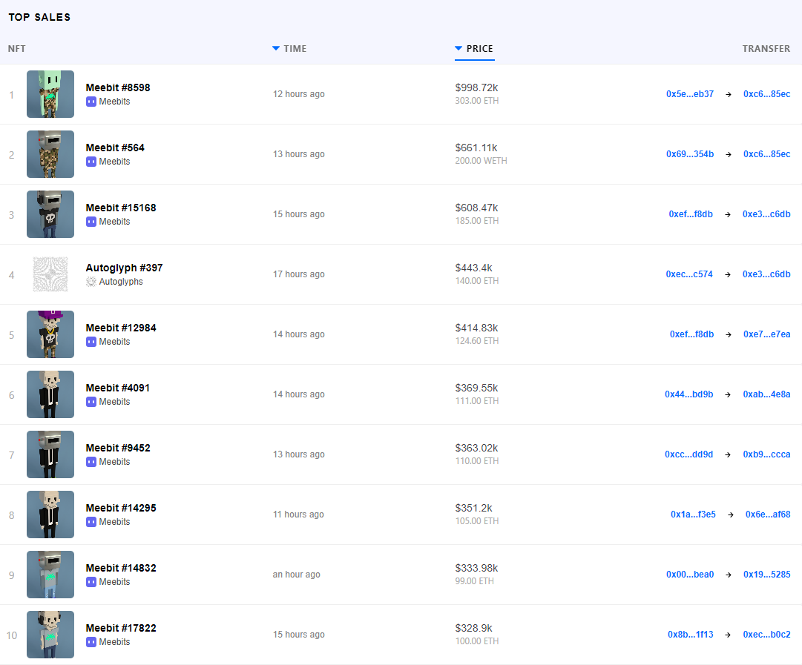Click Autoglyphs collection icon under Autoglyph #397
The height and width of the screenshot is (665, 802).
[91, 282]
